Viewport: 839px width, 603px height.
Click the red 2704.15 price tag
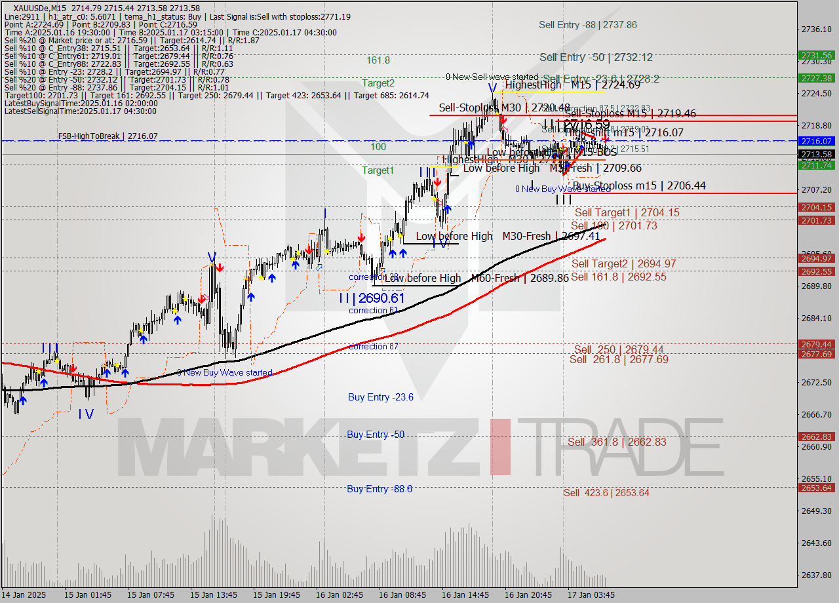(x=817, y=207)
